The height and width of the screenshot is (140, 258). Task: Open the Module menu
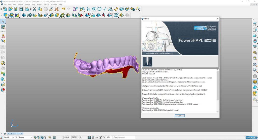click(x=46, y=4)
